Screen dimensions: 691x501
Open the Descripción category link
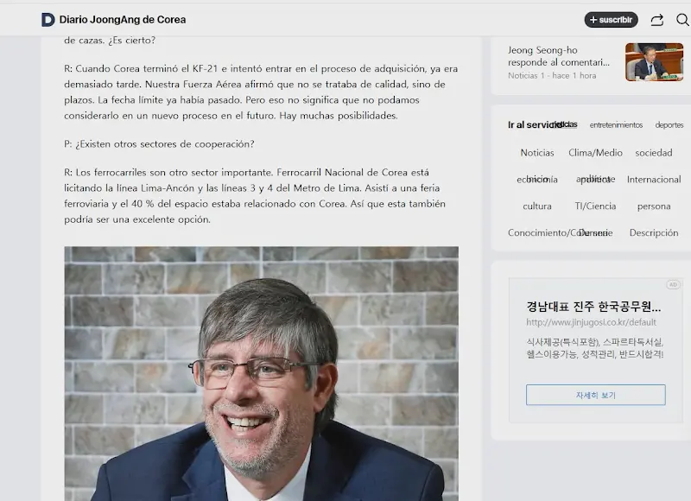[654, 232]
